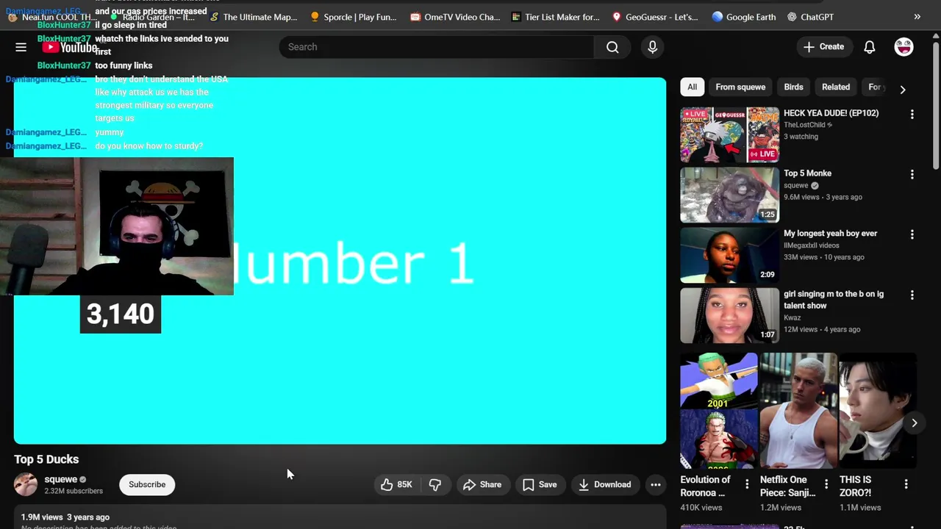Download the Top 5 Ducks video
The height and width of the screenshot is (529, 941).
tap(604, 484)
